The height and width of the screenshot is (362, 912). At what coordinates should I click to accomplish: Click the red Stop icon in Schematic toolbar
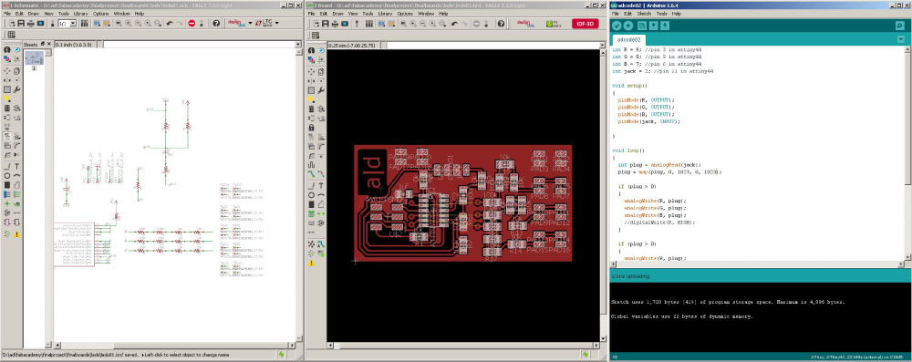tap(192, 24)
